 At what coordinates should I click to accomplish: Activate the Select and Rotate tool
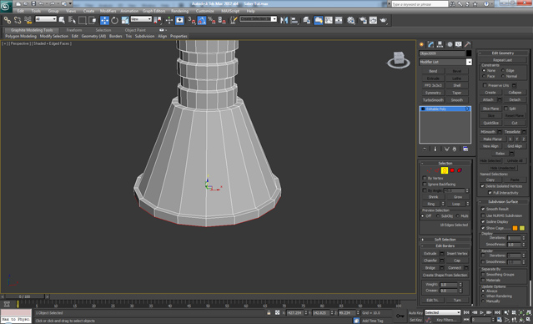coord(114,20)
